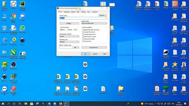Open the Zoom desktop shortcut
The width and height of the screenshot is (189, 106).
22,17
